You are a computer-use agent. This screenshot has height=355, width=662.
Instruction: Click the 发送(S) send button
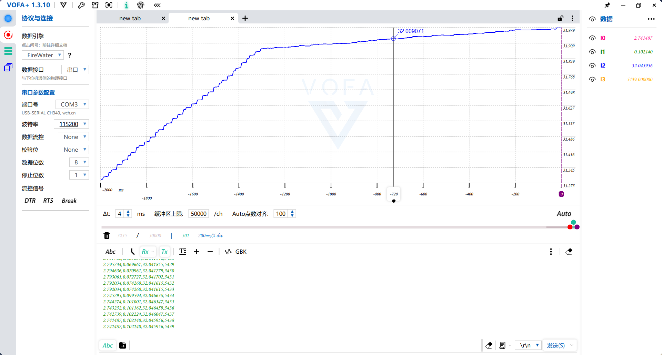tap(555, 345)
